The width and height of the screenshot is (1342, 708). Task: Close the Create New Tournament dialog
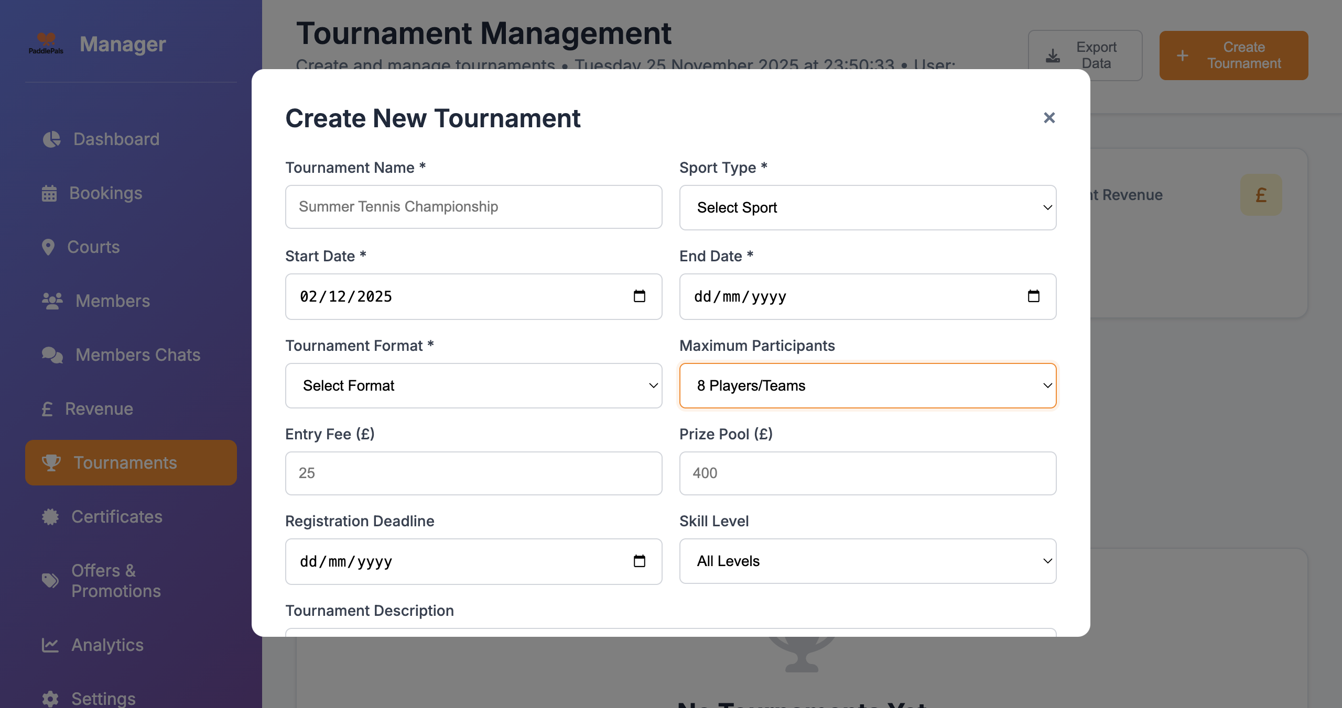click(x=1049, y=118)
